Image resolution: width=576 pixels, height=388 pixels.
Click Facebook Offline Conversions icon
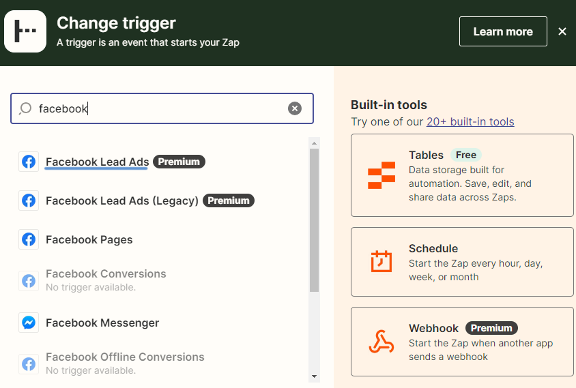point(29,364)
